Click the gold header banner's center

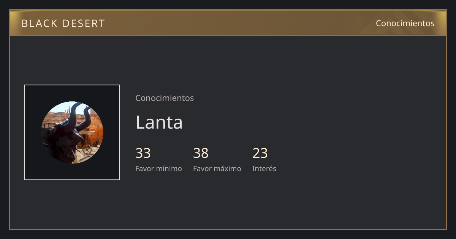click(x=228, y=23)
